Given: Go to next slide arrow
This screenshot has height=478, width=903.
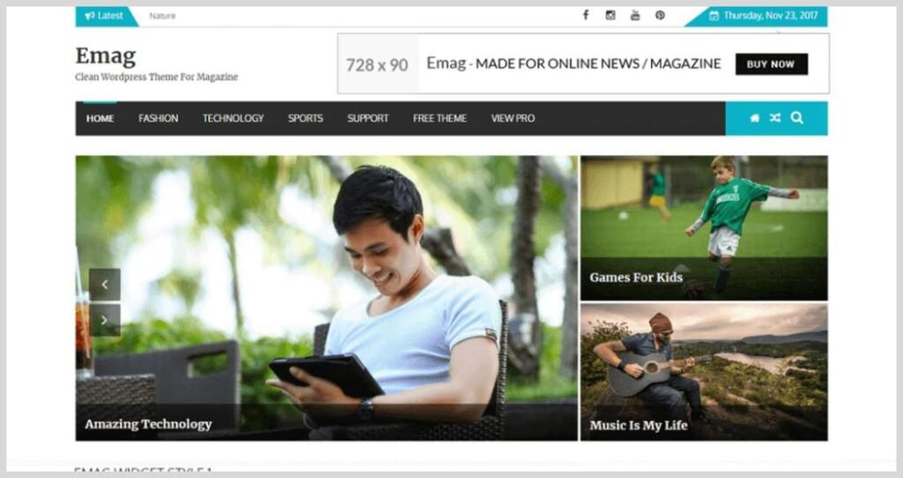Looking at the screenshot, I should [x=105, y=319].
